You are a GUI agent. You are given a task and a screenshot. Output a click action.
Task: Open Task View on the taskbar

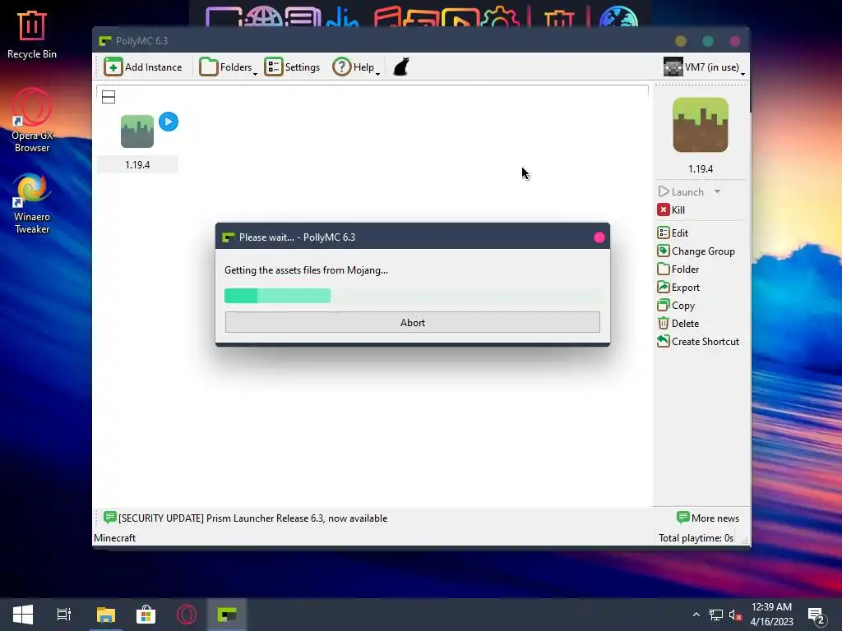64,615
